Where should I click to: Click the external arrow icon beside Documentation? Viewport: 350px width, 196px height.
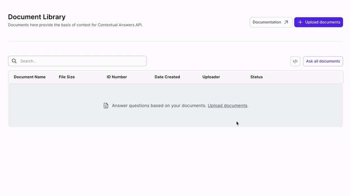pyautogui.click(x=286, y=22)
